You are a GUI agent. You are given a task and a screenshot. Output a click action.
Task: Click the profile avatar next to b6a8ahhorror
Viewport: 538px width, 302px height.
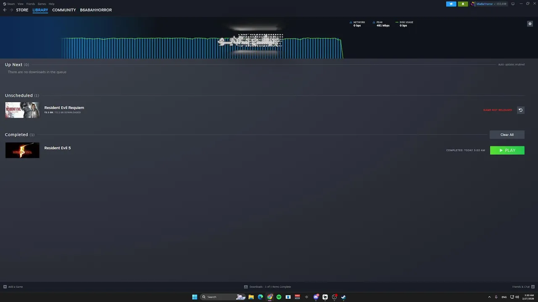click(x=473, y=4)
